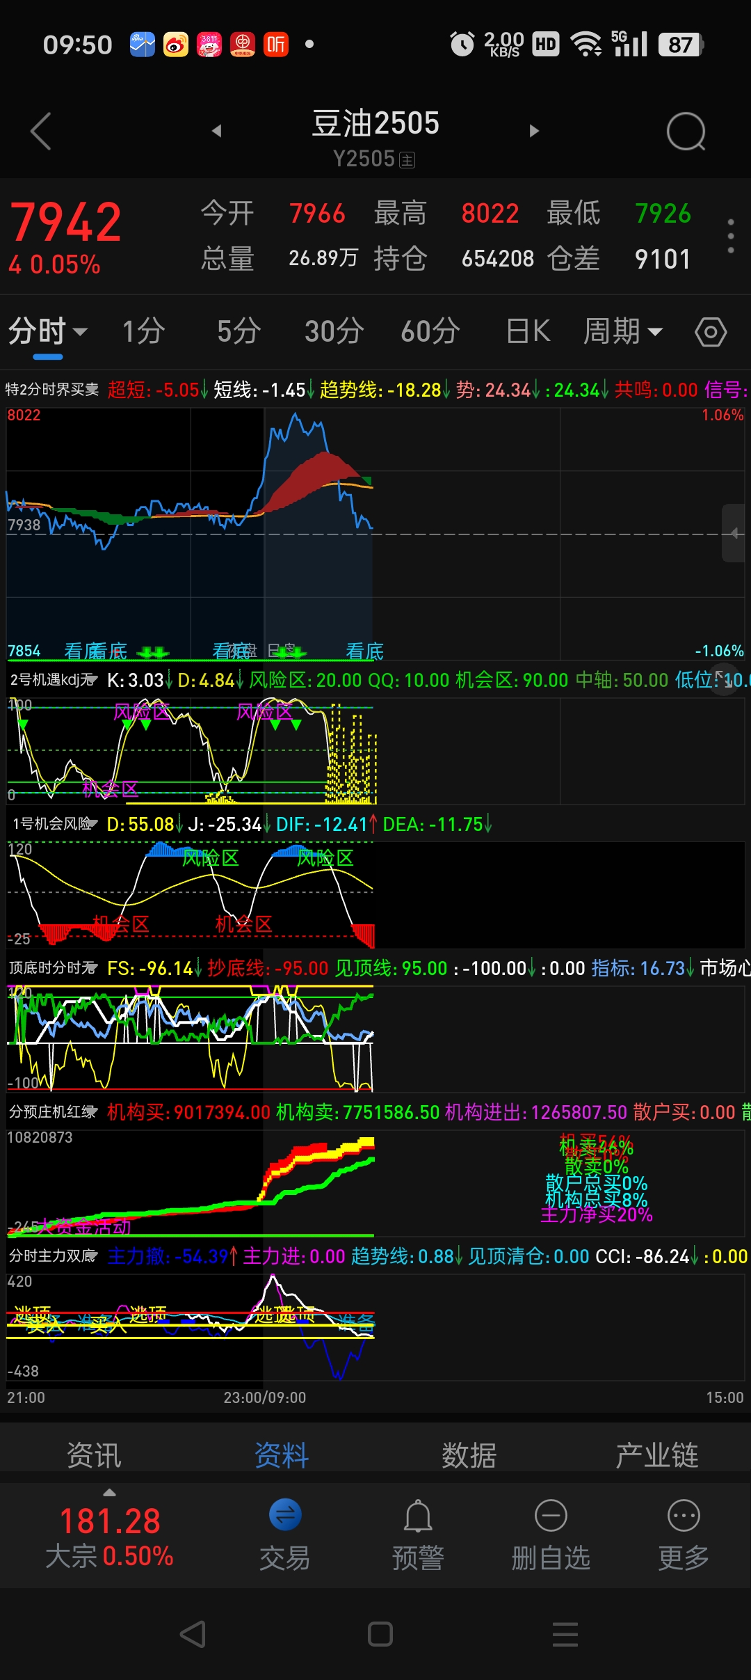The image size is (751, 1680).
Task: Tap the intraday price line chart area
Action: coord(375,533)
